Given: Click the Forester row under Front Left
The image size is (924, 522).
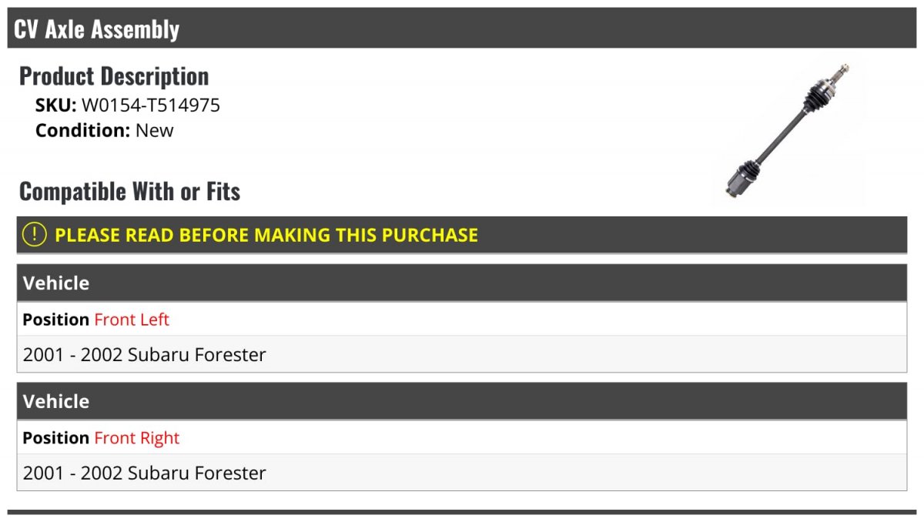Looking at the screenshot, I should point(462,354).
